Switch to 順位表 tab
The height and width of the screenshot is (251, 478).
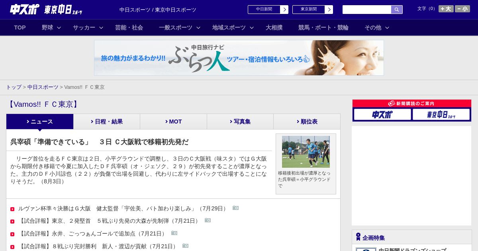[307, 122]
